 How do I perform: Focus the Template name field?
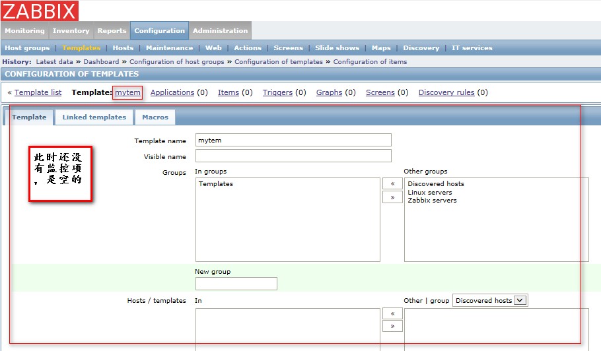pos(293,140)
